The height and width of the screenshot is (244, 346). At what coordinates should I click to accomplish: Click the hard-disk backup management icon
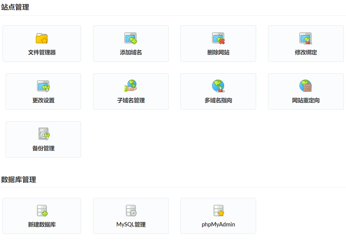click(x=43, y=134)
